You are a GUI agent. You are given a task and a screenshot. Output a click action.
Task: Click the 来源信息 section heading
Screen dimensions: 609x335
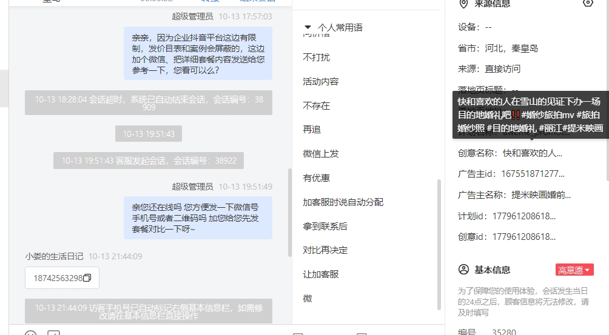pyautogui.click(x=492, y=4)
